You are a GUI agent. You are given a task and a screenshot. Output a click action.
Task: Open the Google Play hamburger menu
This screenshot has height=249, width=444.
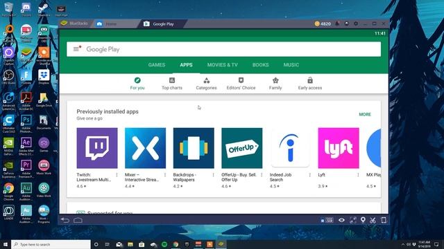[76, 49]
